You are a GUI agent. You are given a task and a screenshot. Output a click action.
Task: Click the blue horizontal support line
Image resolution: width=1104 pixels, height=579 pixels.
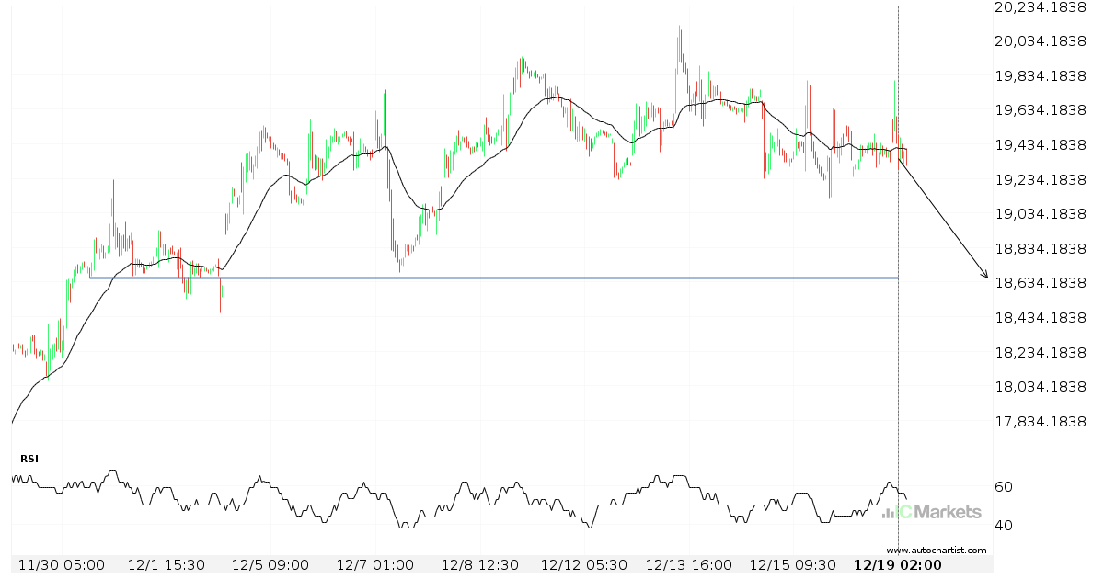(x=493, y=278)
